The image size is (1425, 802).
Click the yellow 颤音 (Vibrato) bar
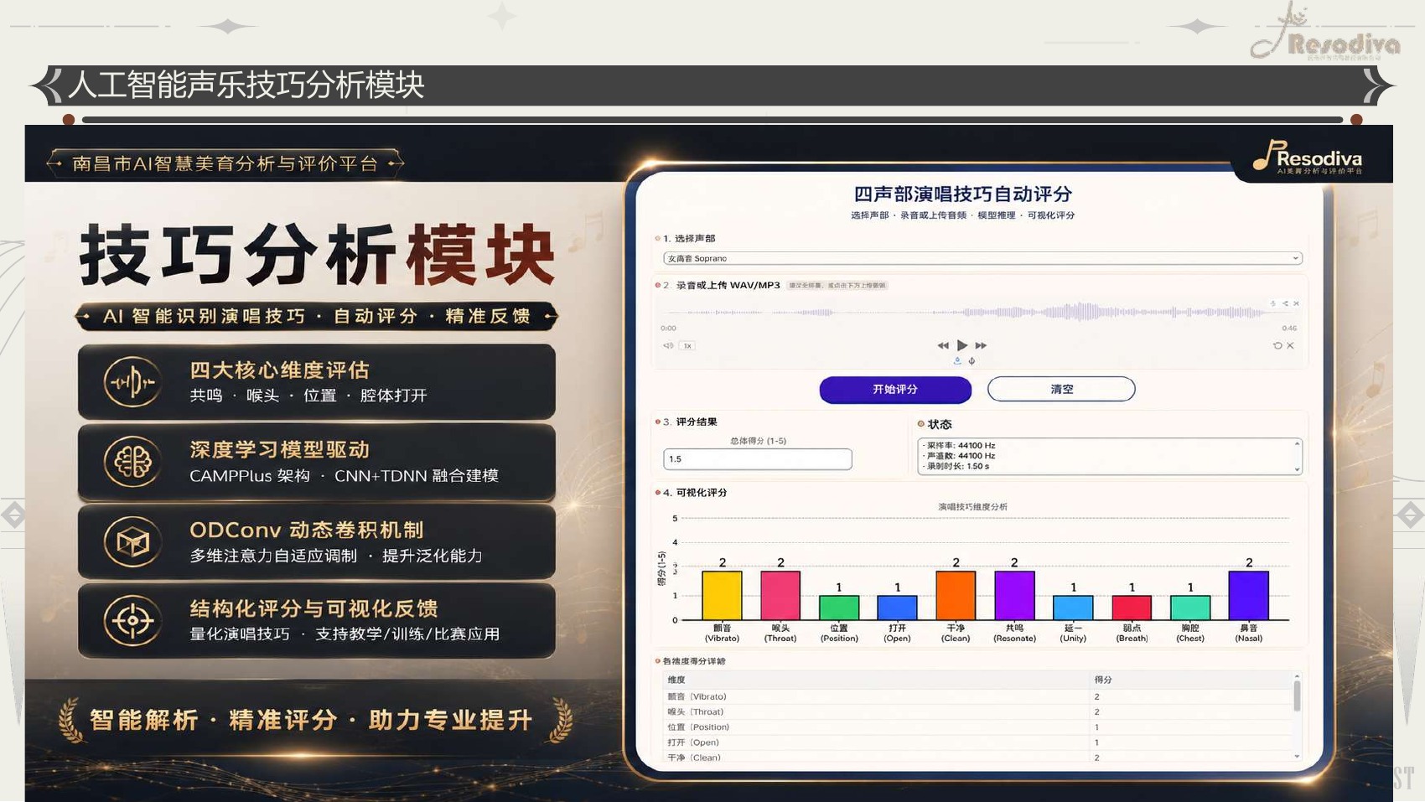pos(722,596)
